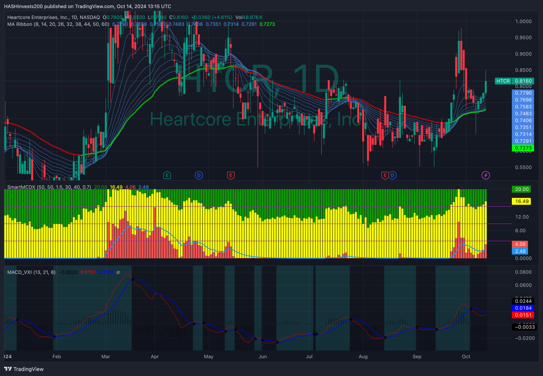This screenshot has height=376, width=543.
Task: Click the 12.00 tick on SmartMCDX axis
Action: [522, 217]
